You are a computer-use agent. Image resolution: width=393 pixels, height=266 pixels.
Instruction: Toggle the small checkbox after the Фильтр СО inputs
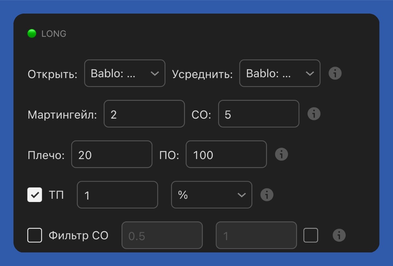pos(311,235)
